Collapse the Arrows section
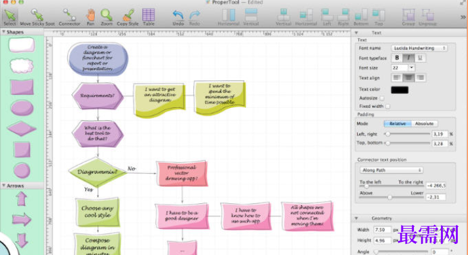Image resolution: width=471 pixels, height=255 pixels. (4, 186)
